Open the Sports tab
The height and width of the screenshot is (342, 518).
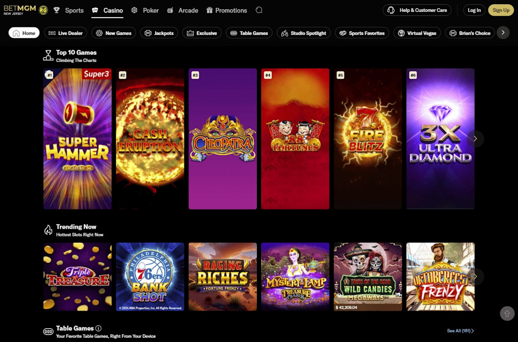(x=69, y=10)
